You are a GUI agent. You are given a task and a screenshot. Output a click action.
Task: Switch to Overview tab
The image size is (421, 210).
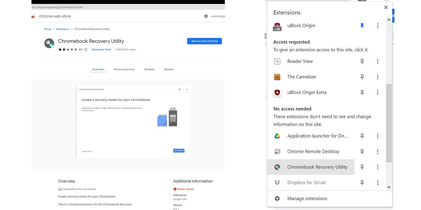tap(98, 70)
